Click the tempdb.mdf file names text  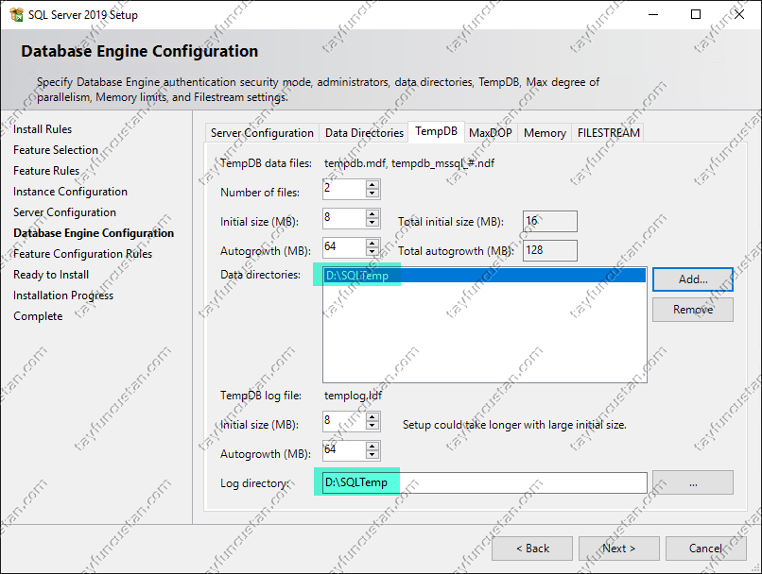click(409, 163)
